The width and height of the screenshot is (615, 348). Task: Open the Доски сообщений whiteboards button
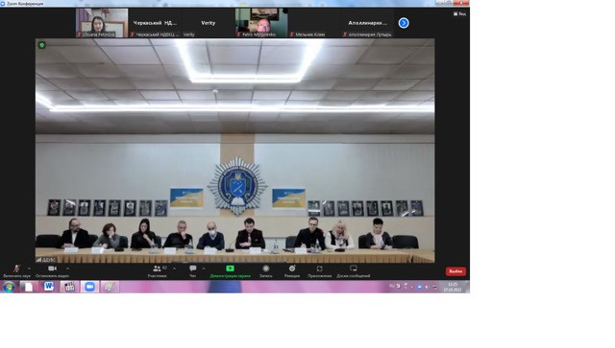pos(354,271)
